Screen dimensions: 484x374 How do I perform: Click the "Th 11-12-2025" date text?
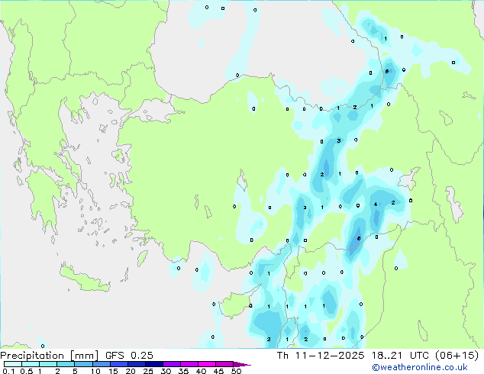tap(321, 356)
